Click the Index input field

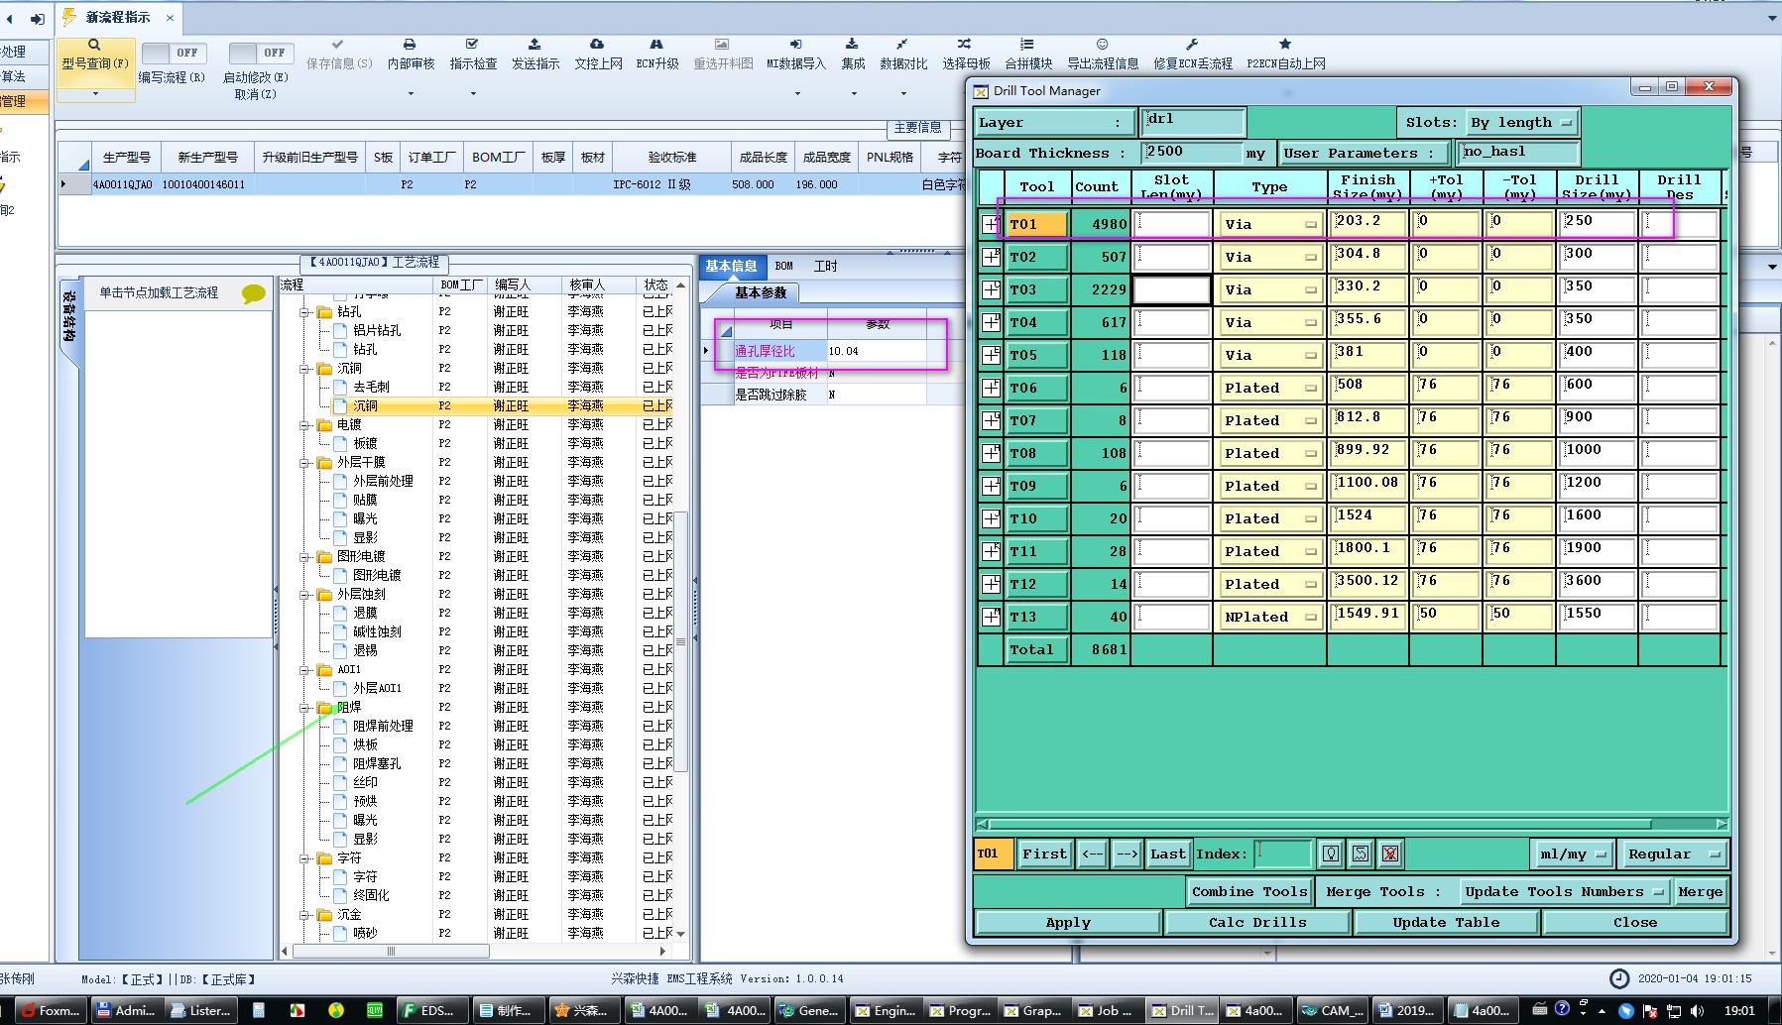[x=1283, y=854]
